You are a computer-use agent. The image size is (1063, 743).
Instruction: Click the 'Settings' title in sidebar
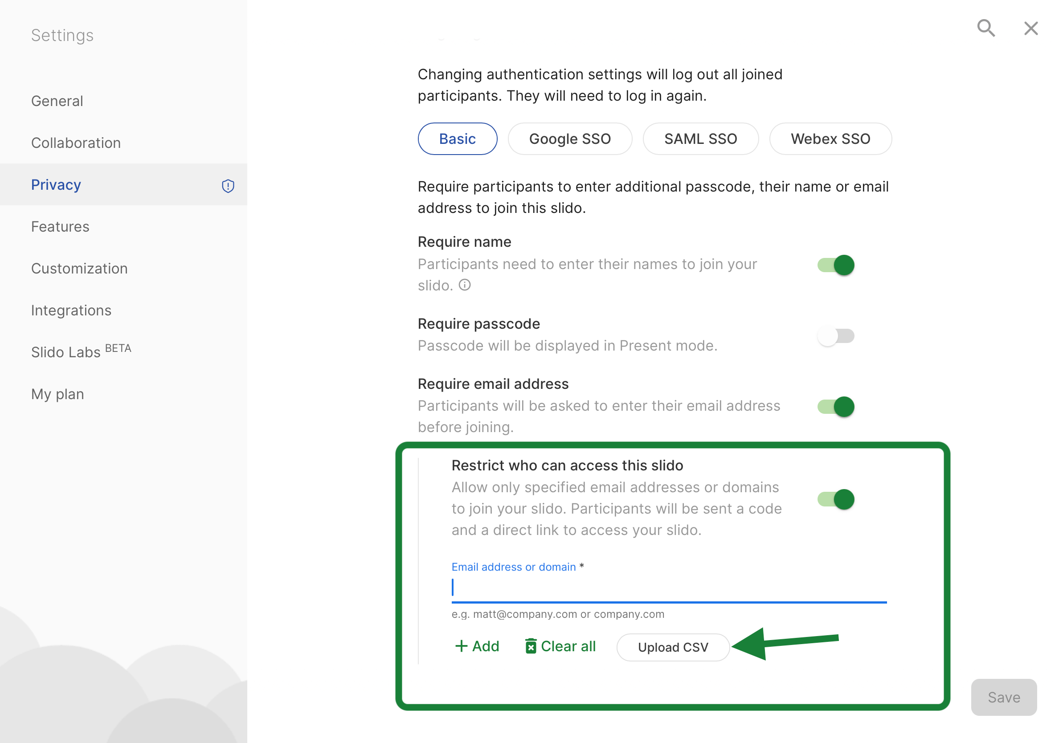tap(62, 35)
